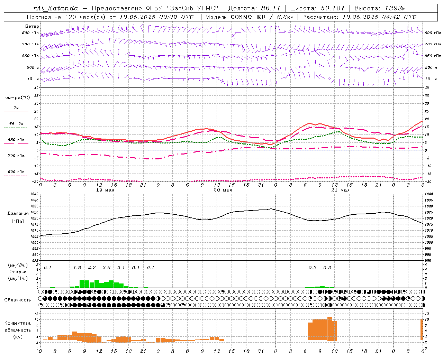This screenshot has width=443, height=354.
Task: Select the 3.6 precipitation value
Action: (107, 268)
